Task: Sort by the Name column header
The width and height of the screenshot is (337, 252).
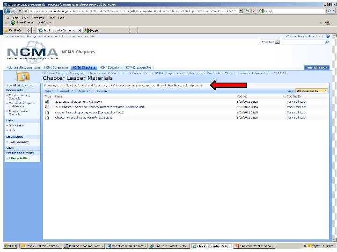Action: click(59, 97)
